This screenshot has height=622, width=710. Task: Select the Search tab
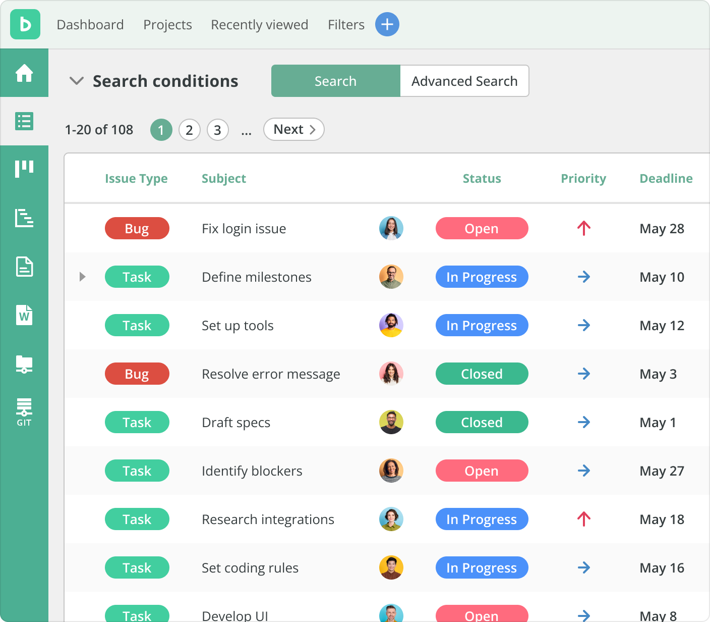point(335,81)
